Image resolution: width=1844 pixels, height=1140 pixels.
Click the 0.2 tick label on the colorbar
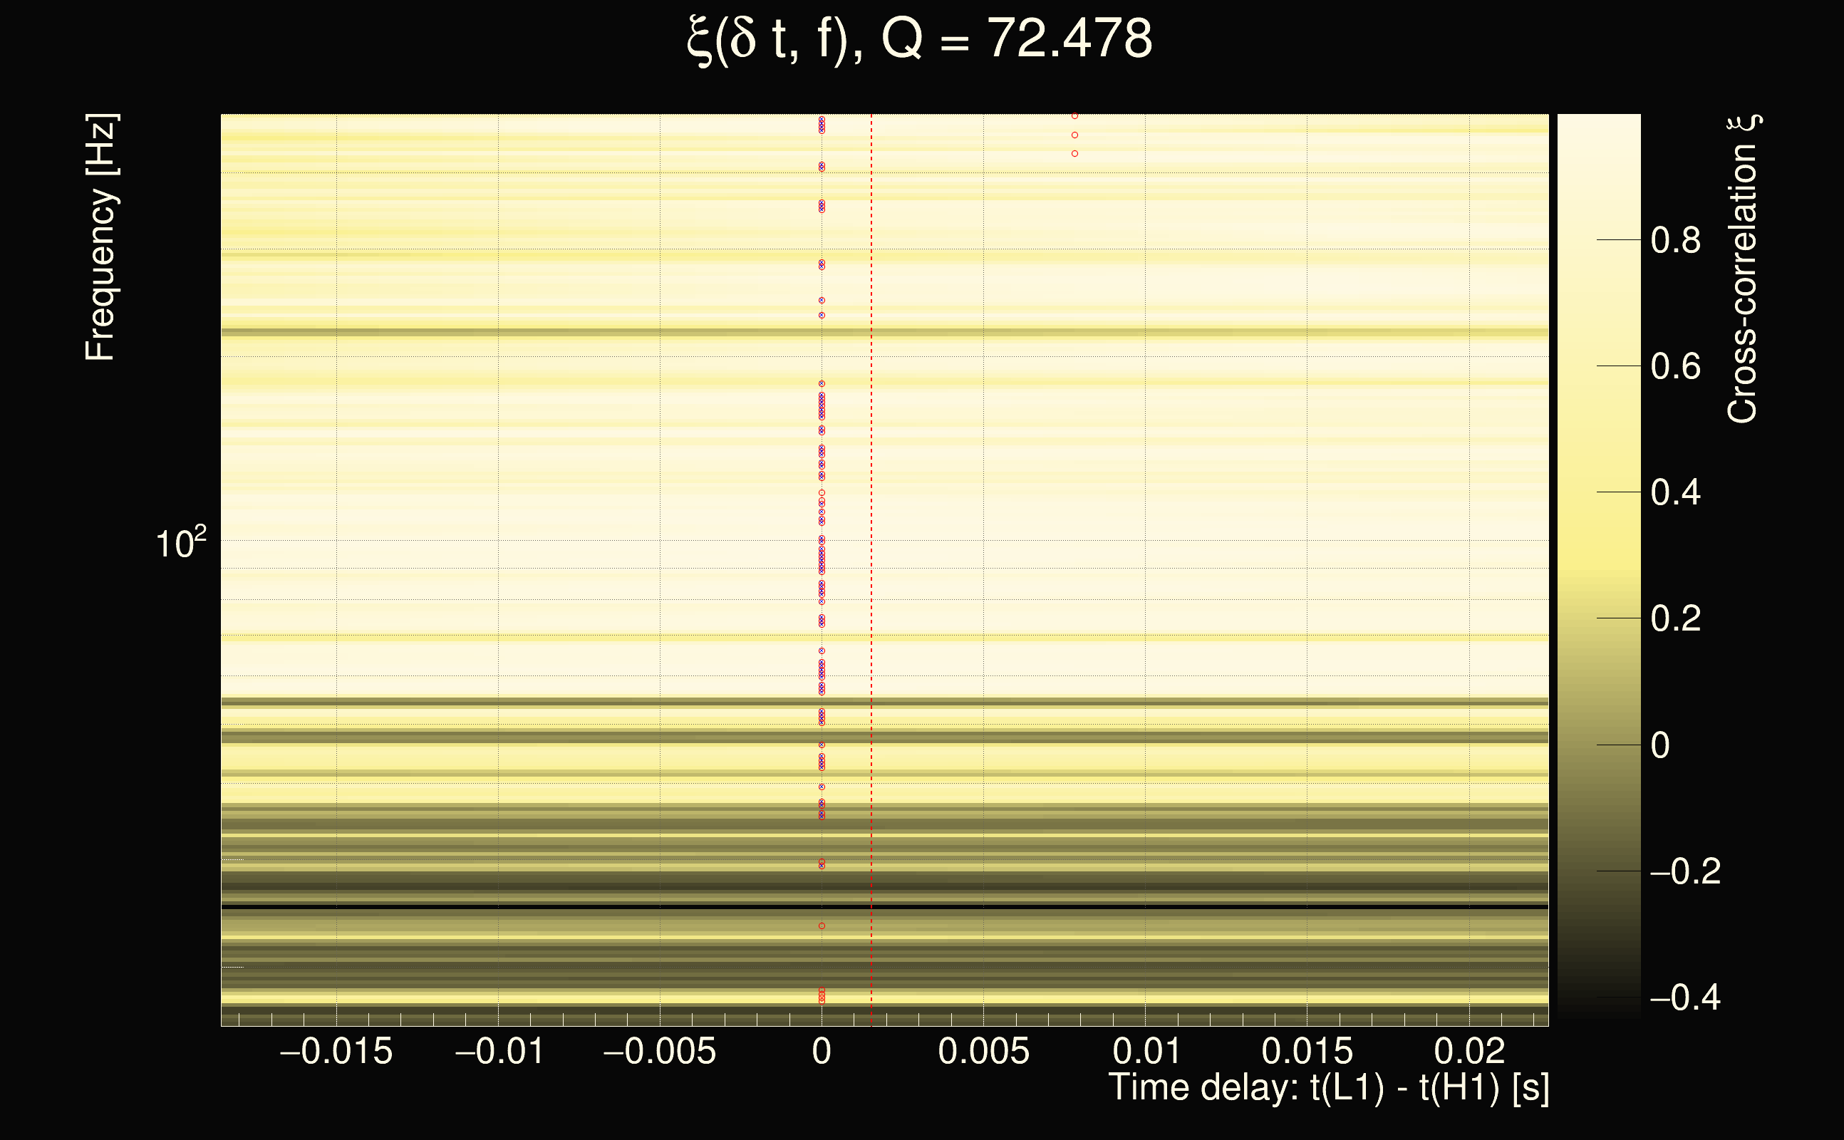(1675, 619)
